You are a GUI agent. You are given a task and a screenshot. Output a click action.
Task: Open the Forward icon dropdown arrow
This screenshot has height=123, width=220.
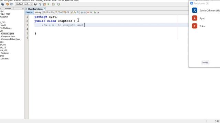point(54,12)
